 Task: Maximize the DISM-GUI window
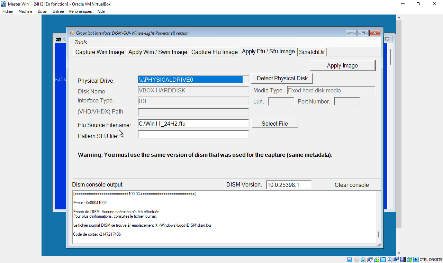point(363,33)
